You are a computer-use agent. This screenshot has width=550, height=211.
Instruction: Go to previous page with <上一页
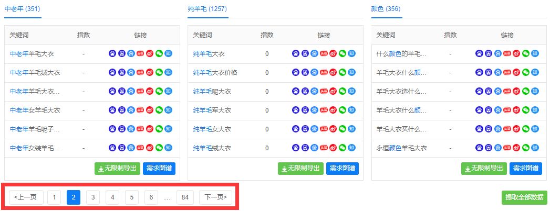[26, 197]
